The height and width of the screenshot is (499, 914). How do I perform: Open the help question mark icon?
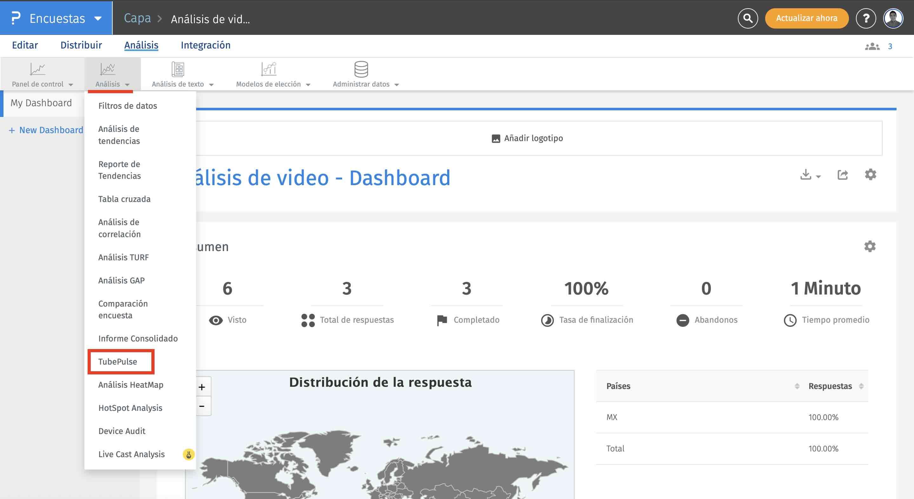tap(866, 18)
